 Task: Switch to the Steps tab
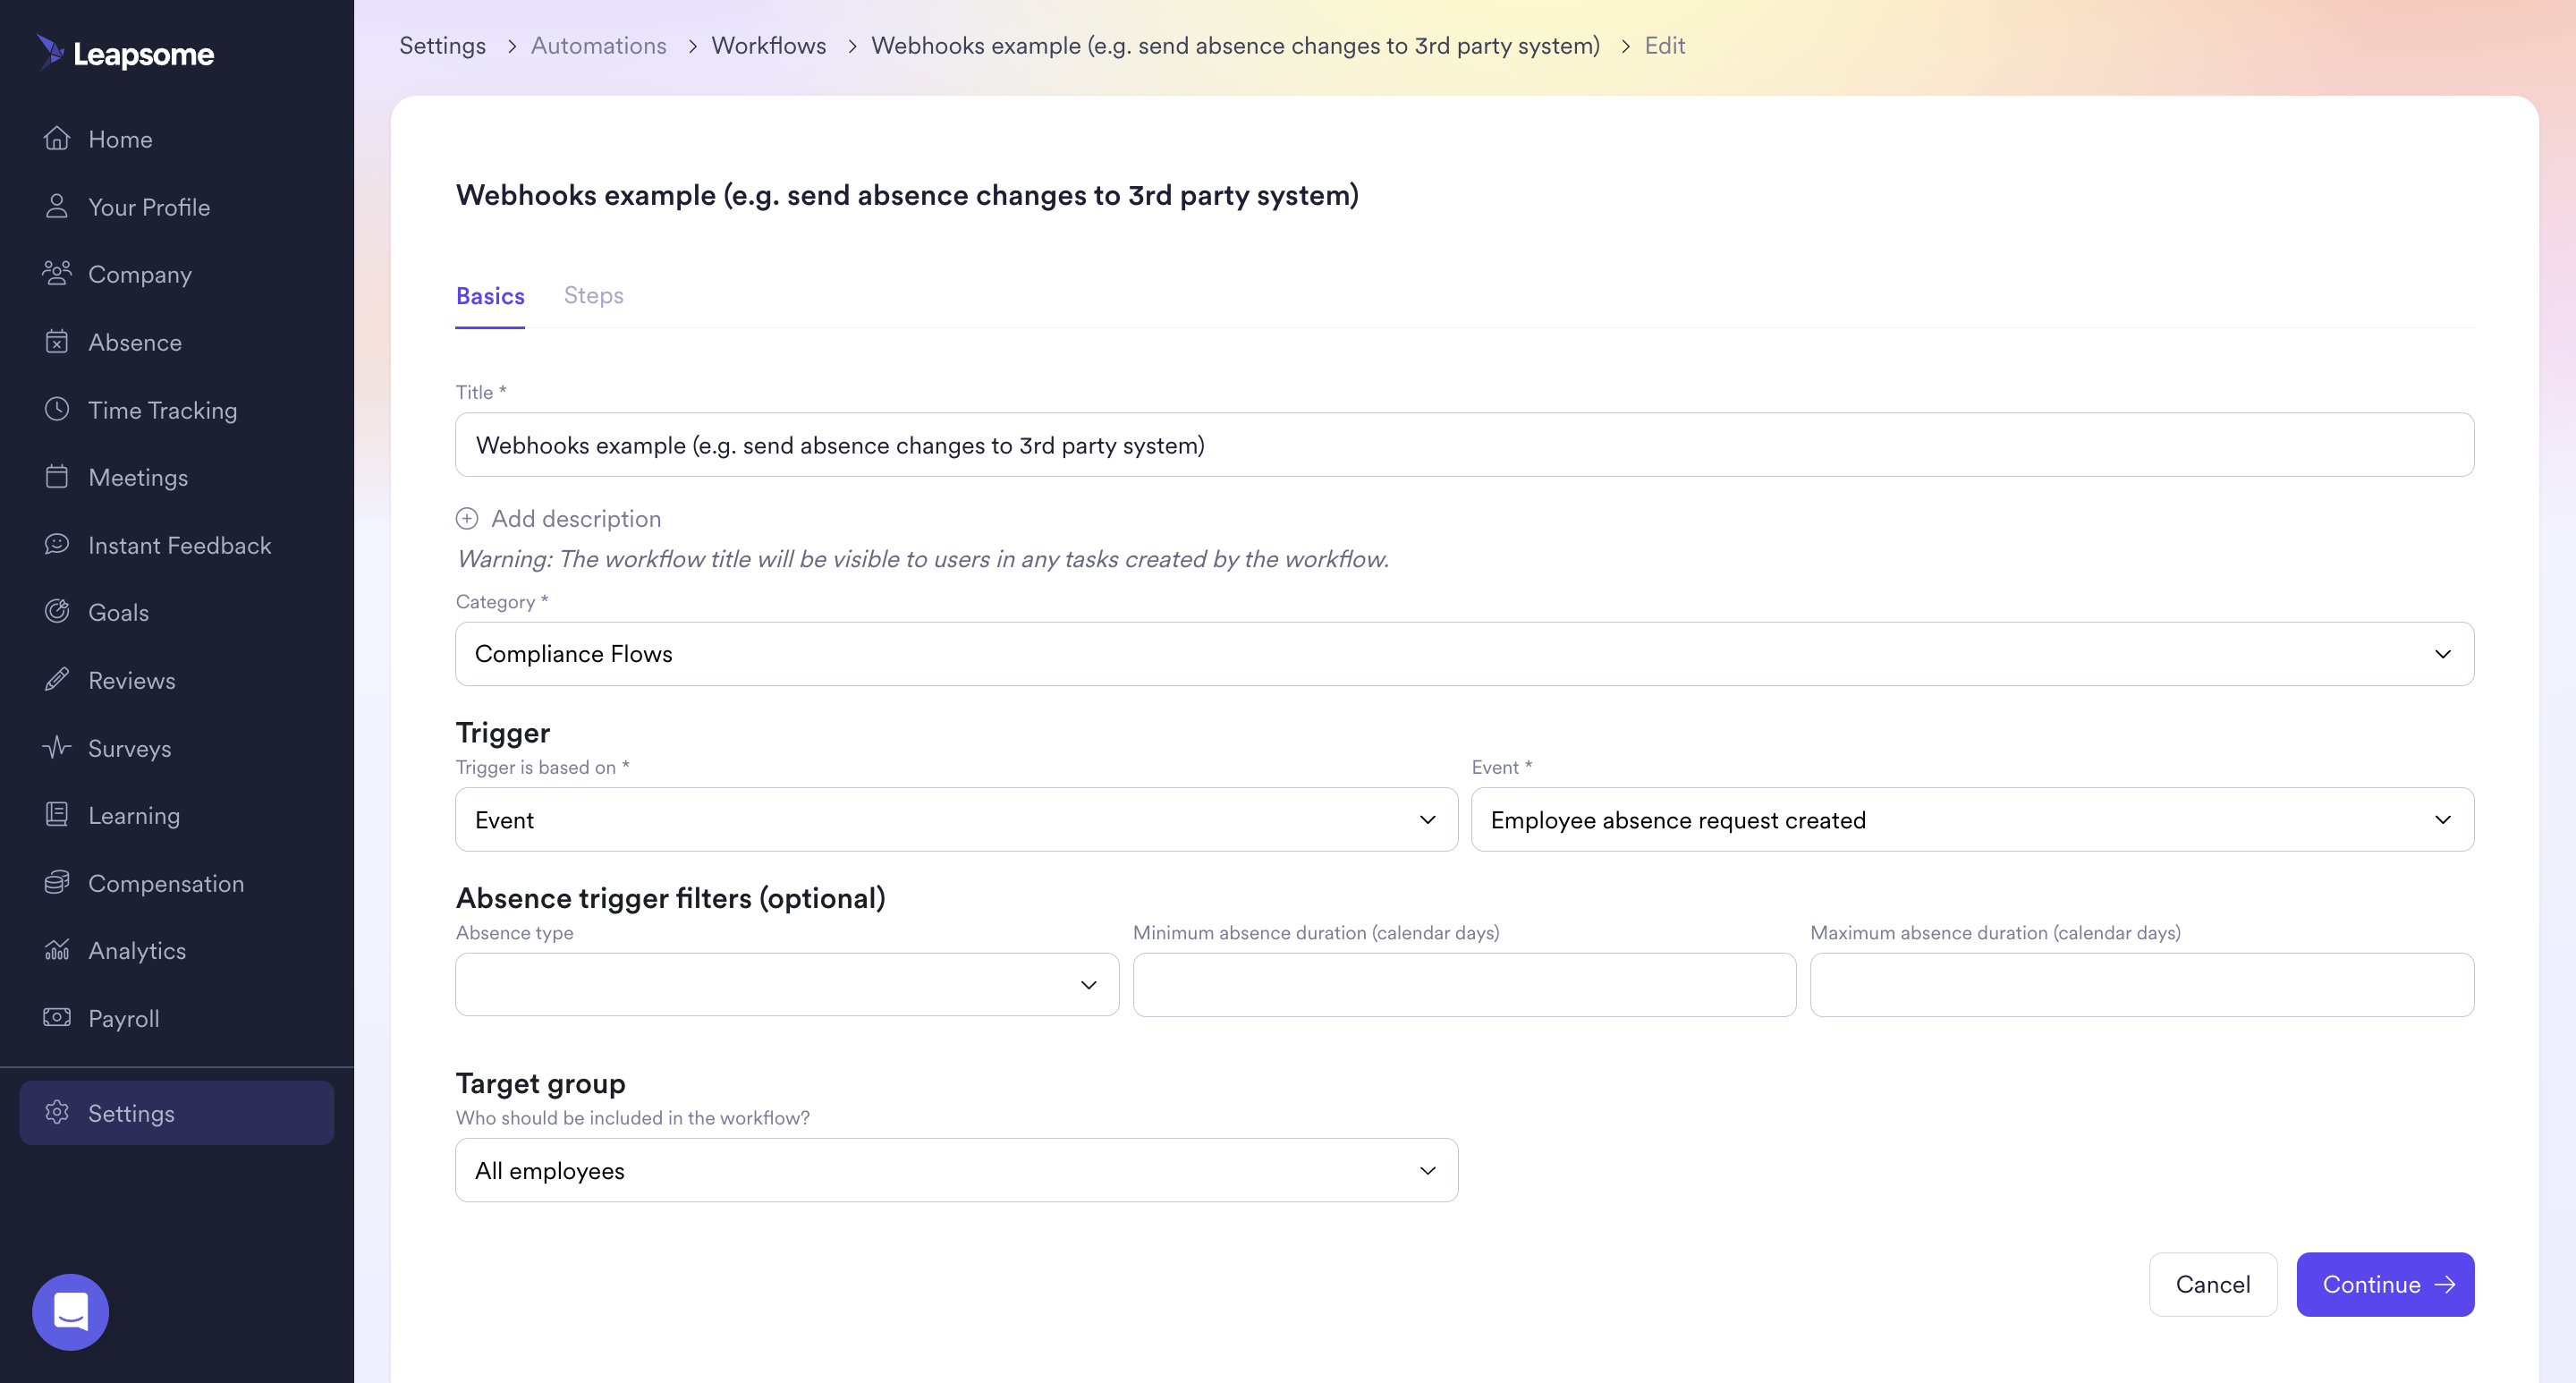coord(594,295)
